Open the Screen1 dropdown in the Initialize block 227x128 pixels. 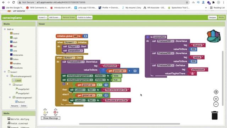click(x=71, y=42)
